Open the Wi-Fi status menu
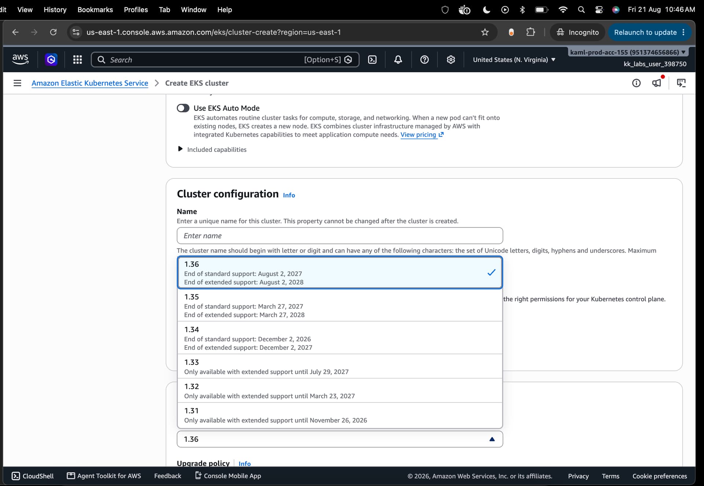 coord(563,10)
